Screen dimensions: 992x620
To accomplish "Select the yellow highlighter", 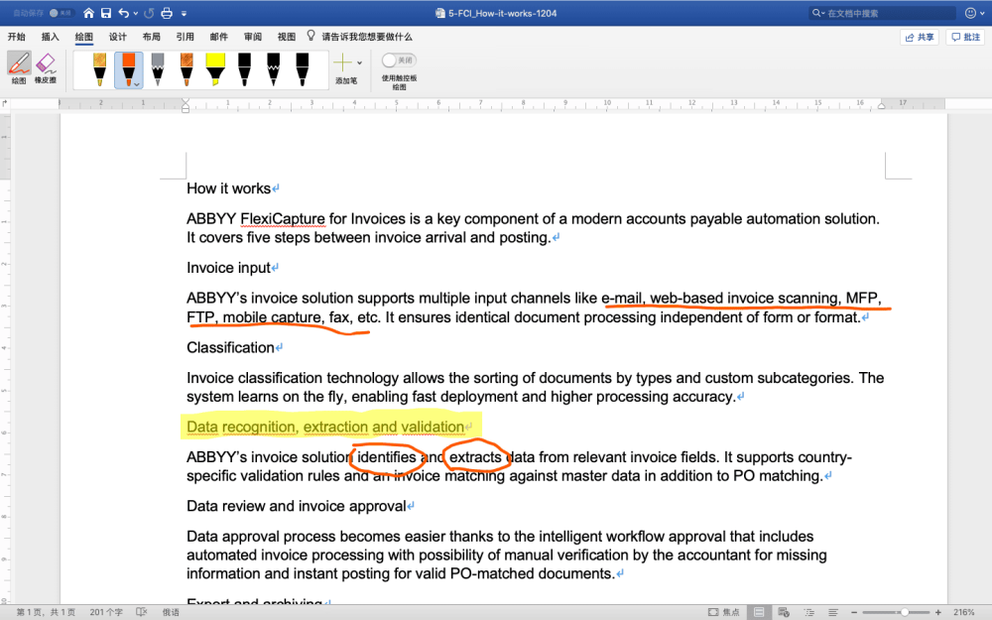I will click(x=215, y=69).
